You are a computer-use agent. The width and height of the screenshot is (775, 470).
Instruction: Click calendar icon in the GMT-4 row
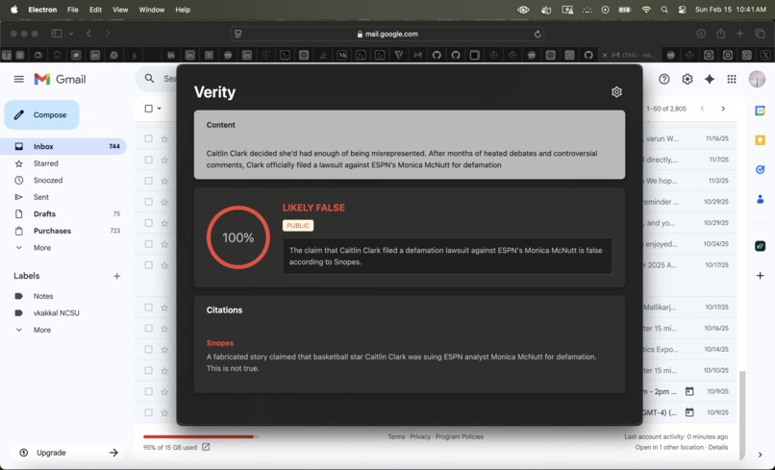689,412
